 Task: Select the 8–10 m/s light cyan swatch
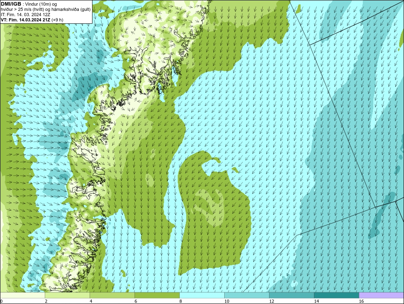[202, 295]
